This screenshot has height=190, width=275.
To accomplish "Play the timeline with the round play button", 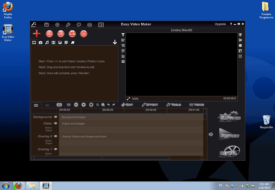I will [x=84, y=105].
